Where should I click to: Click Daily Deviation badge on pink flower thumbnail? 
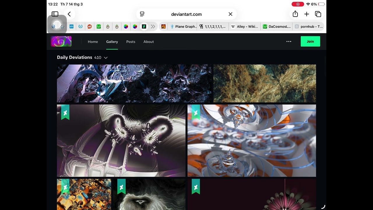(x=196, y=187)
